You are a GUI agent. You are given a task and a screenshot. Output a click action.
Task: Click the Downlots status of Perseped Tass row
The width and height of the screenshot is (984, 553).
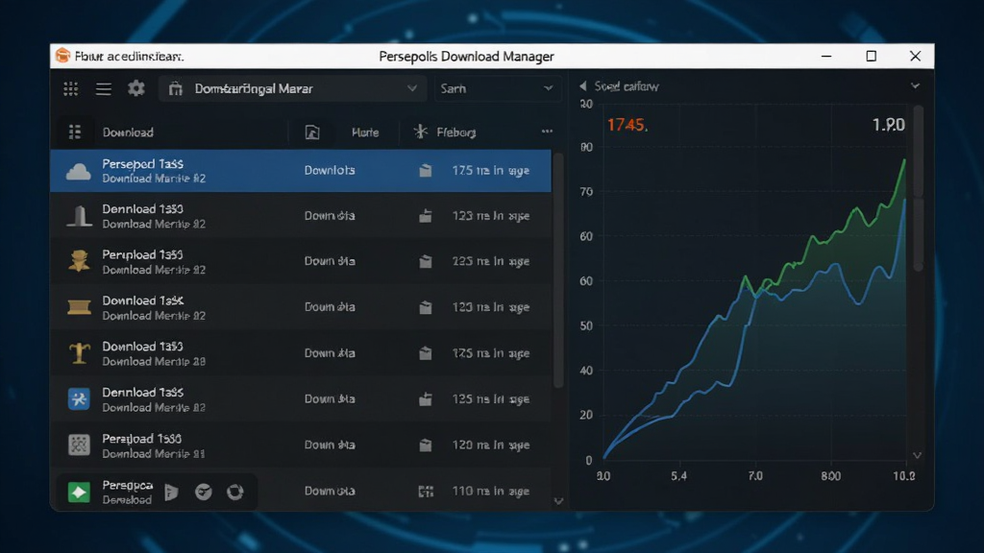coord(330,171)
